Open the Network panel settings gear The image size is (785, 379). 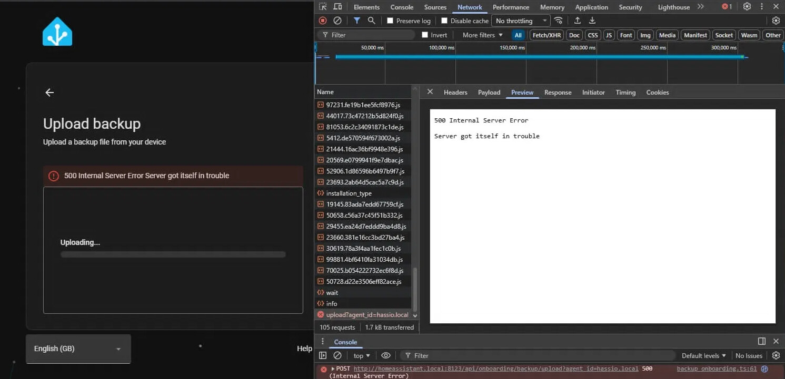coord(776,21)
